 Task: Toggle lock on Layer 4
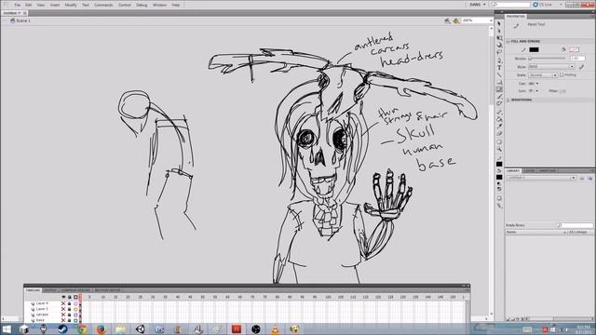coord(69,303)
